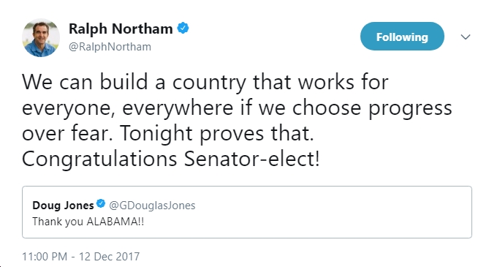
Task: Click the 'Congratulations Senator-elect!' line
Action: (x=170, y=159)
